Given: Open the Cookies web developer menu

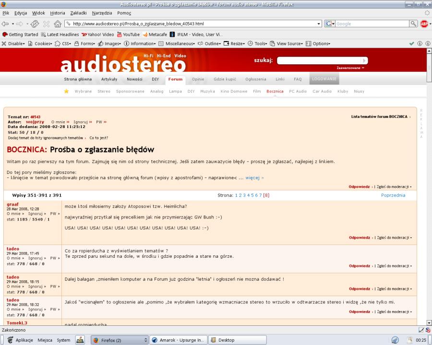Looking at the screenshot, I should click(x=40, y=44).
